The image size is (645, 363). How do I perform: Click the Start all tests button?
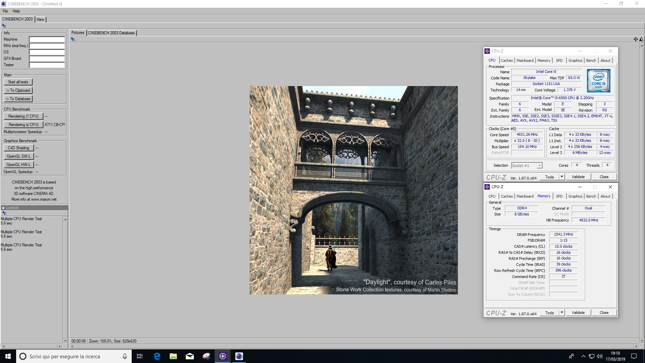click(x=18, y=82)
